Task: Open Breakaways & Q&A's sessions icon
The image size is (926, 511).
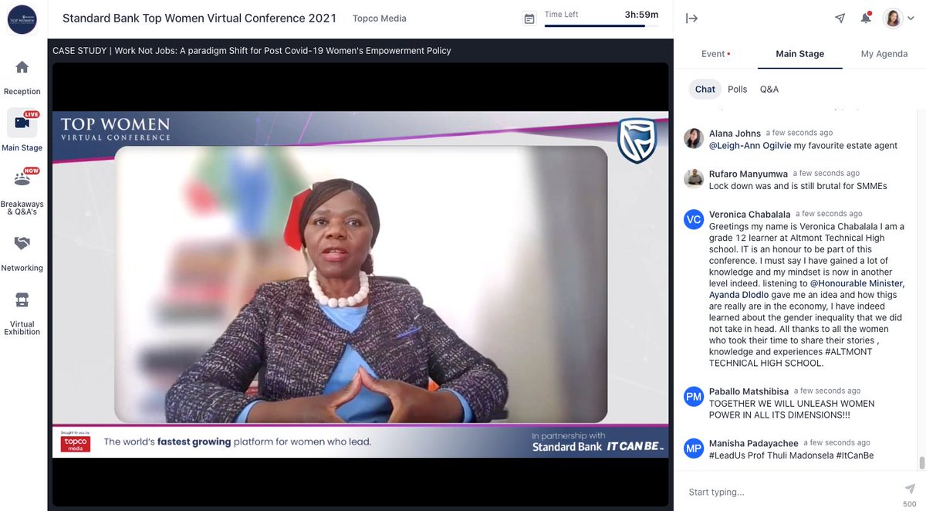Action: [22, 178]
